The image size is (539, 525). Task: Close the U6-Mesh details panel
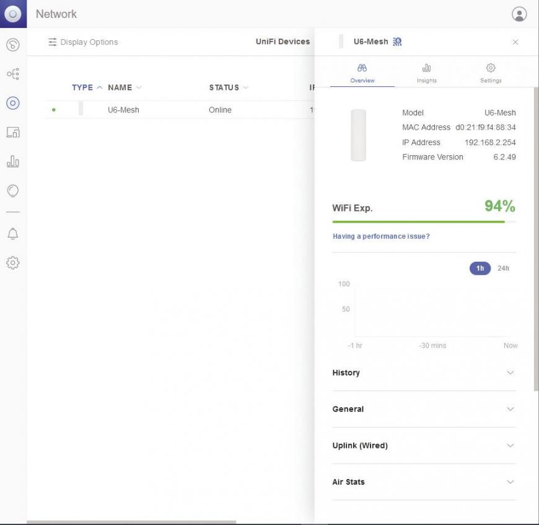[x=515, y=42]
